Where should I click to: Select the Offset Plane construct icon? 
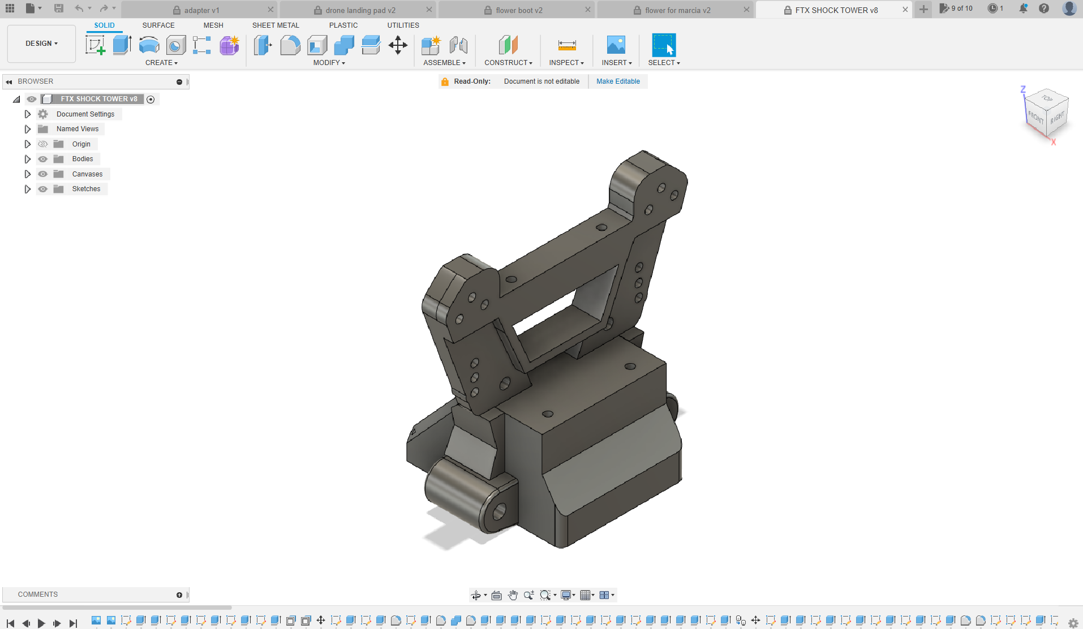pos(508,45)
